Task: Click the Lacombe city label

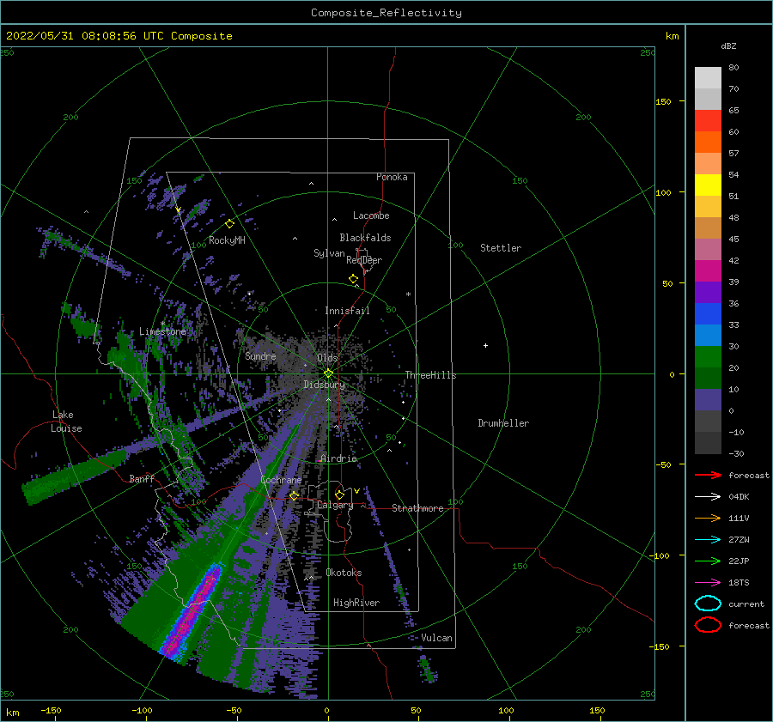Action: (x=371, y=215)
